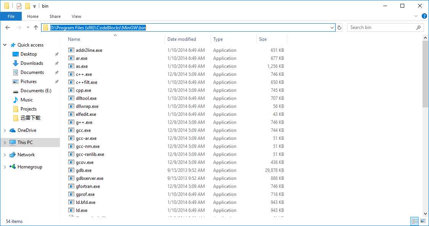This screenshot has width=429, height=226.
Task: Select the addr2line.exe file icon
Action: click(x=71, y=50)
